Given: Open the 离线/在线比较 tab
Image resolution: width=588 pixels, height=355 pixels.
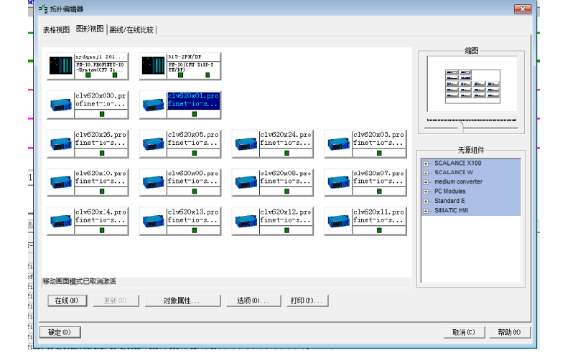Looking at the screenshot, I should pyautogui.click(x=131, y=29).
